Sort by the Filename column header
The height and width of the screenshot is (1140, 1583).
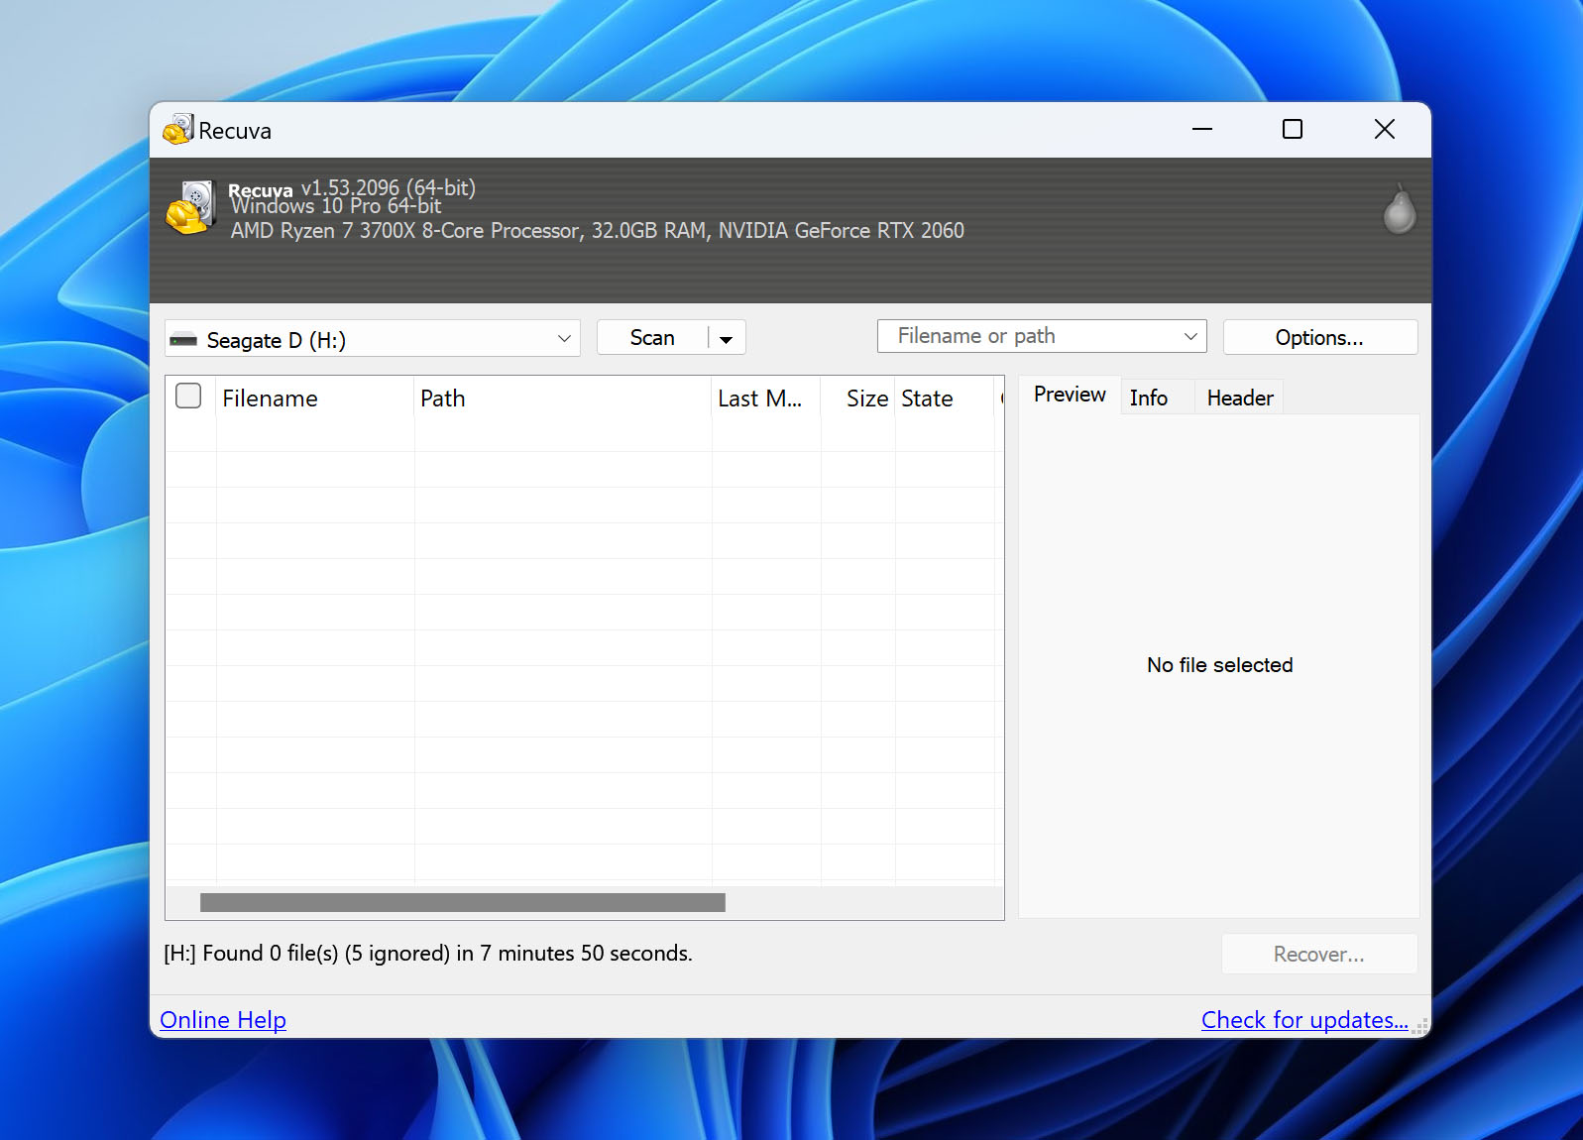315,399
